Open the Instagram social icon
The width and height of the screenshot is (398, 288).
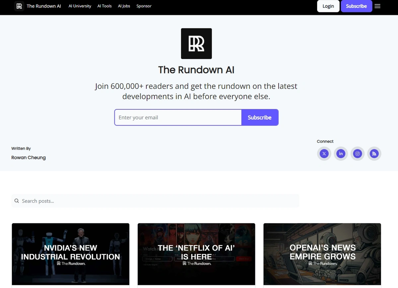tap(358, 153)
